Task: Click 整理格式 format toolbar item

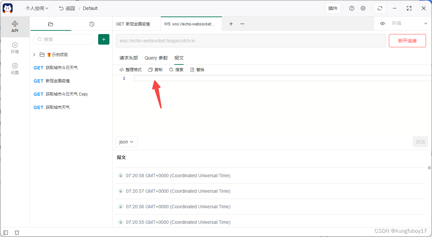Action: [x=130, y=70]
